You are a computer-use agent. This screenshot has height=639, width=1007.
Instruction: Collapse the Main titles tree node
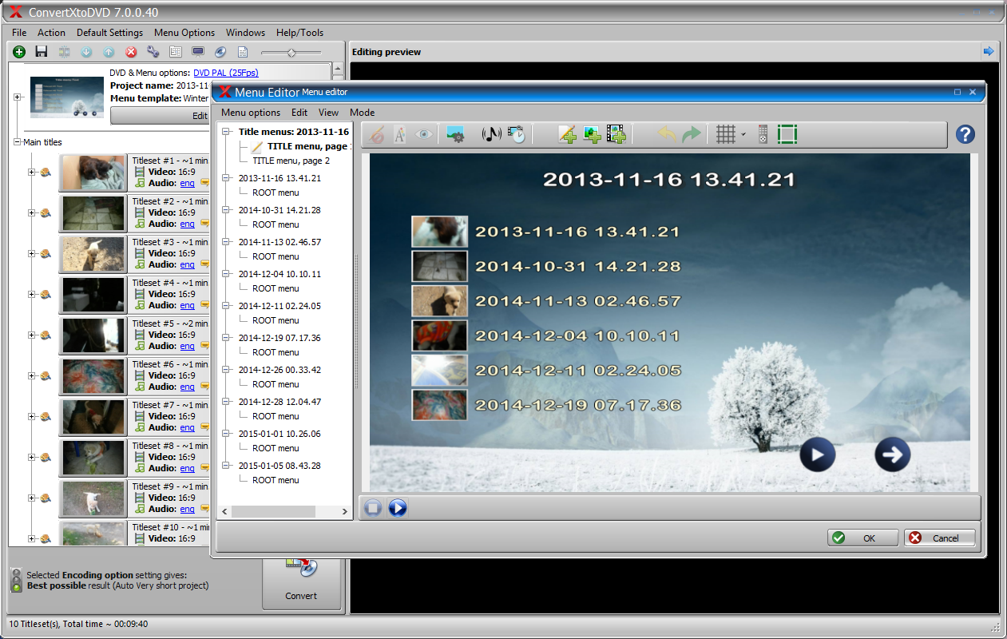point(18,142)
